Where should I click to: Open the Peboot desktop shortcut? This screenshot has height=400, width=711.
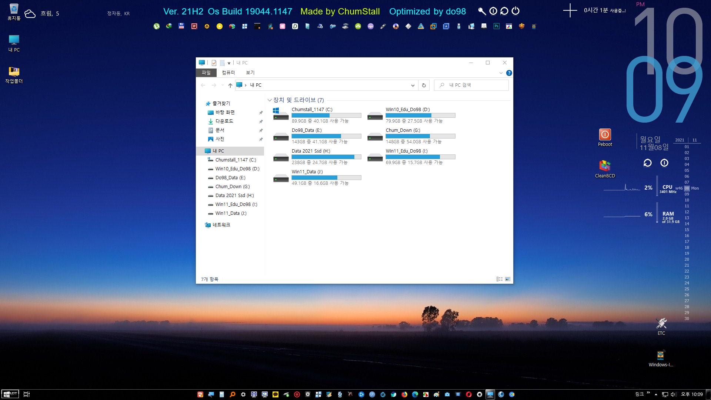click(x=605, y=137)
